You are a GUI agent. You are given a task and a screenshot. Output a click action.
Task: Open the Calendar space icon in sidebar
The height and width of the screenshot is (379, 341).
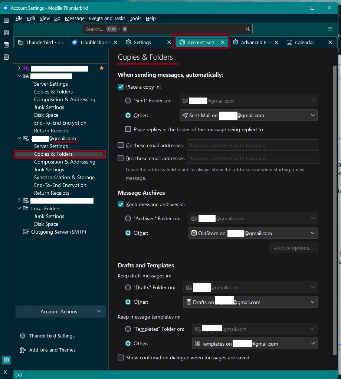(x=6, y=45)
